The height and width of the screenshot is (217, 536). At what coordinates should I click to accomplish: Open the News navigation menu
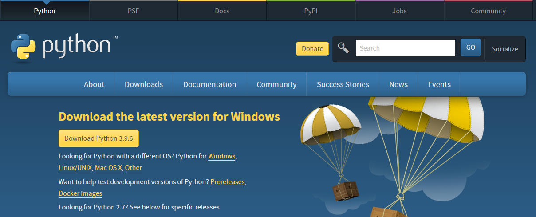[398, 84]
